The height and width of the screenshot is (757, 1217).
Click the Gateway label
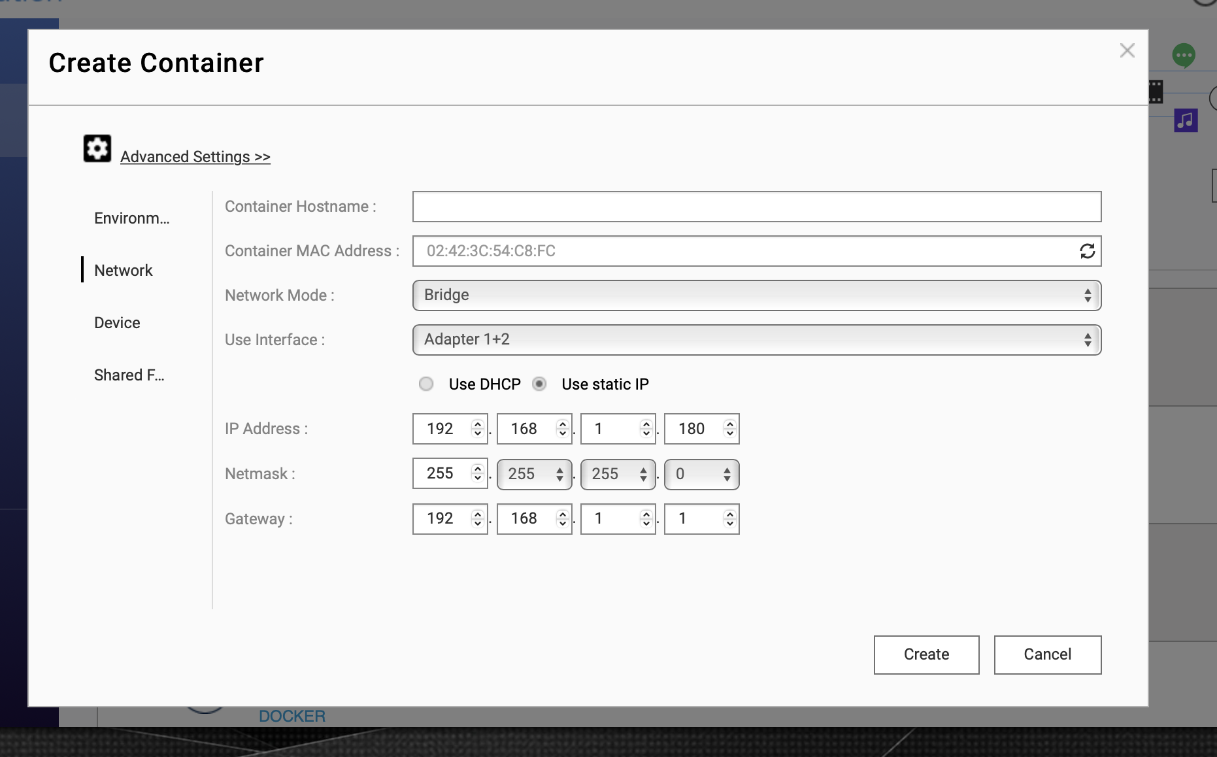tap(259, 519)
